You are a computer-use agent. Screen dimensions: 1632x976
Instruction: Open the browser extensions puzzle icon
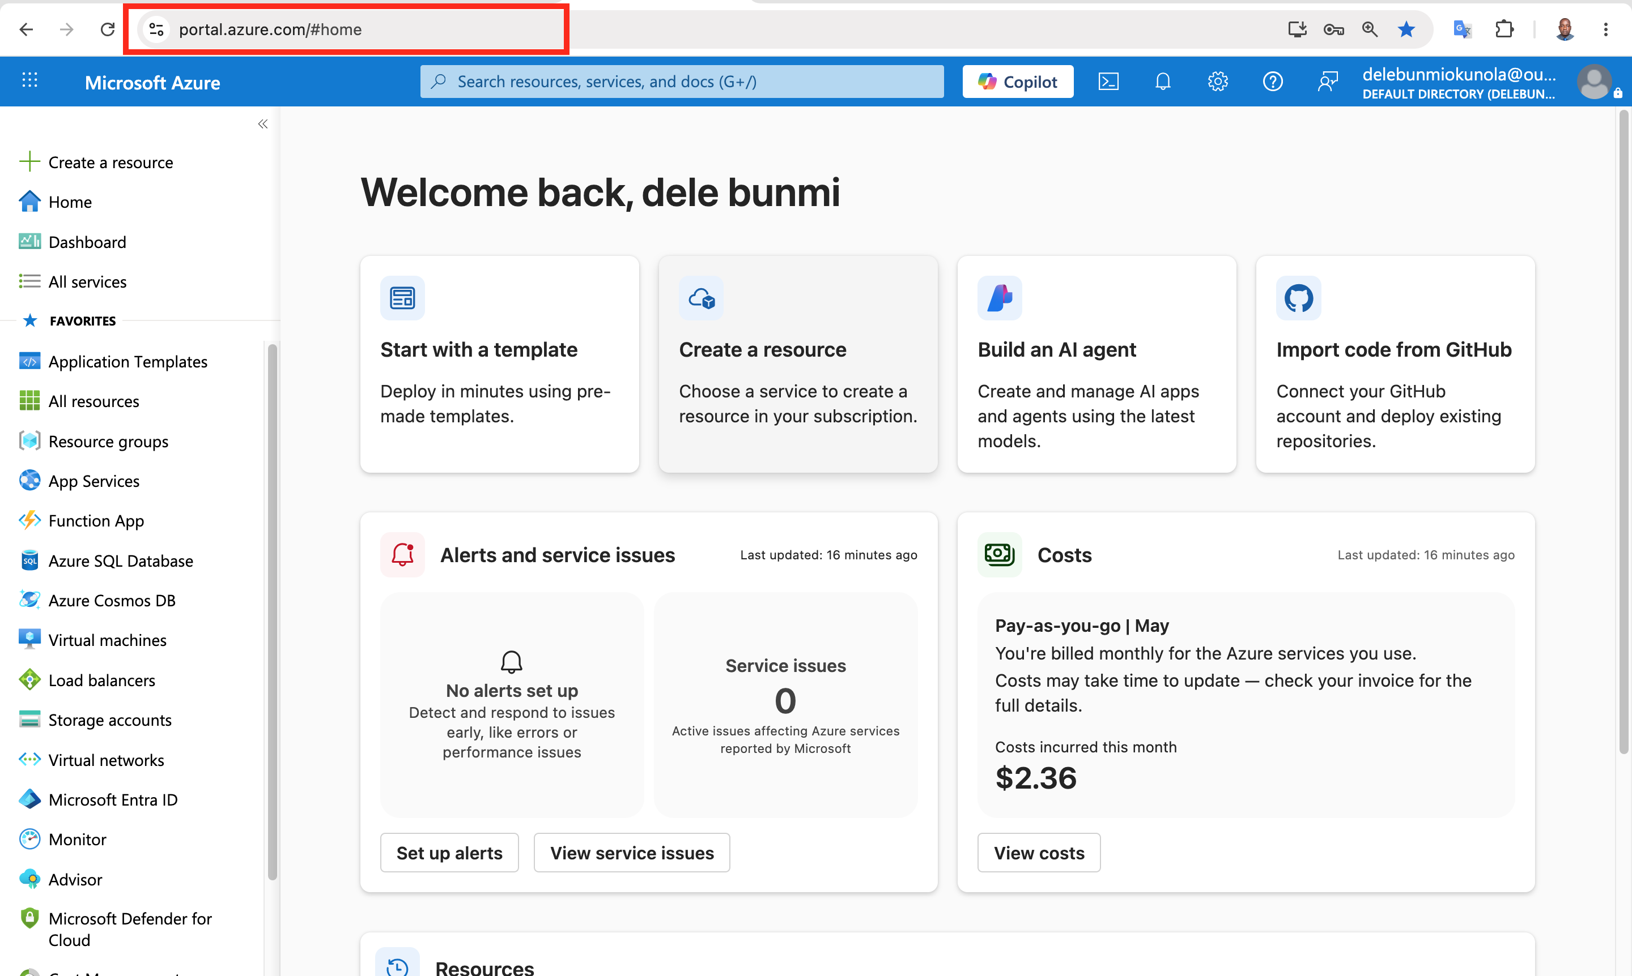pyautogui.click(x=1503, y=29)
